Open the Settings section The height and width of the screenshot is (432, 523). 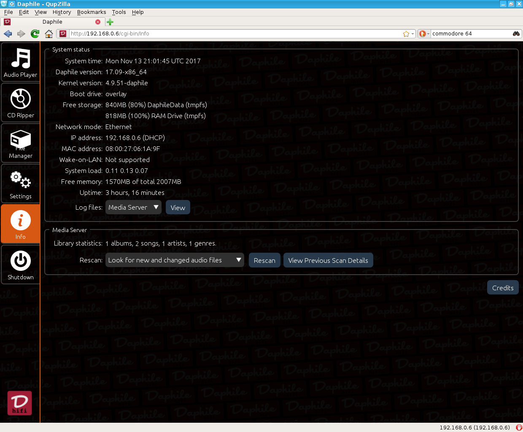pyautogui.click(x=20, y=184)
